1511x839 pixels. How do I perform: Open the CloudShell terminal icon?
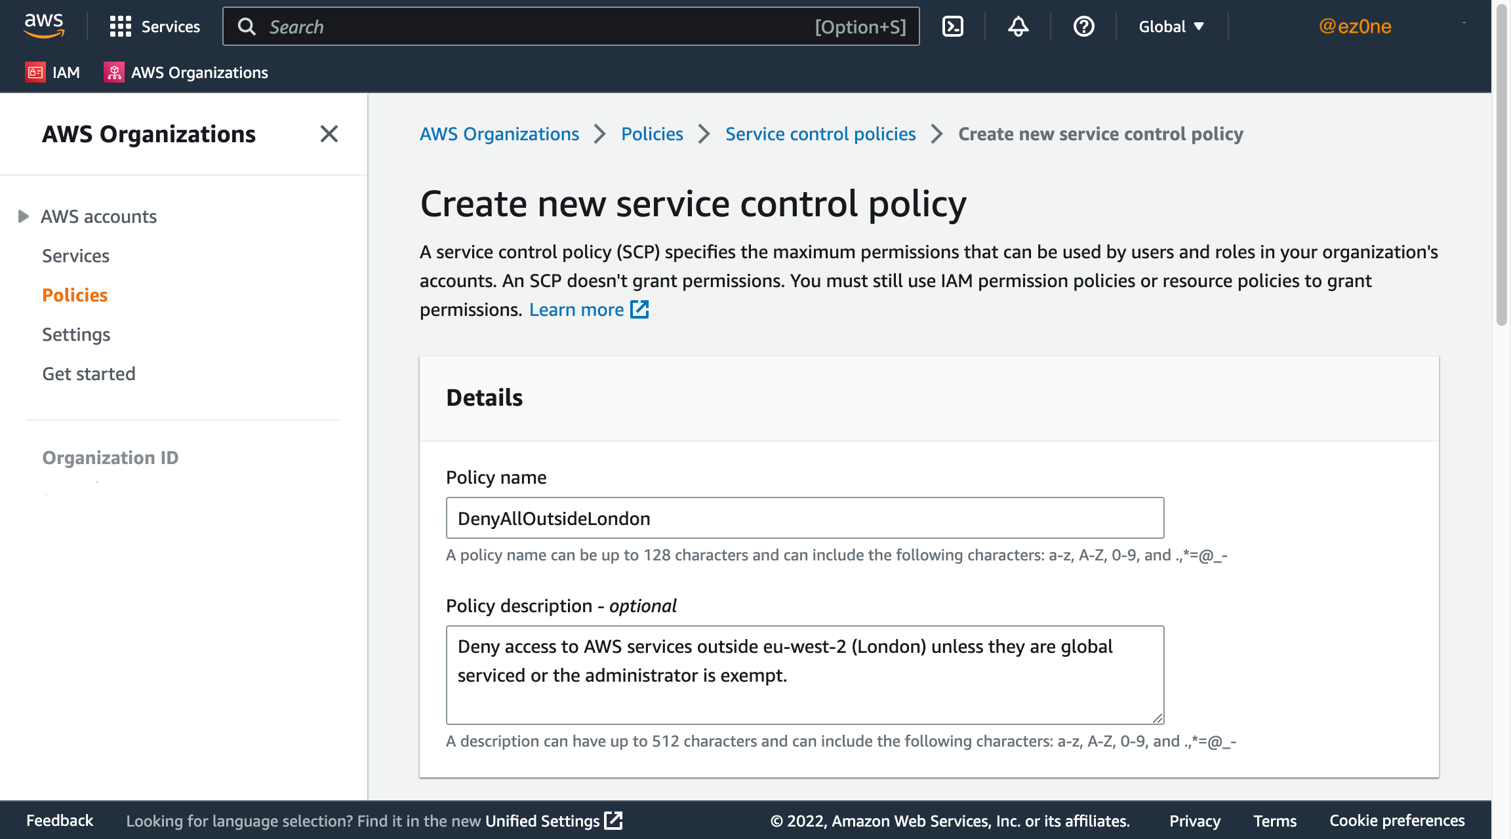coord(952,26)
